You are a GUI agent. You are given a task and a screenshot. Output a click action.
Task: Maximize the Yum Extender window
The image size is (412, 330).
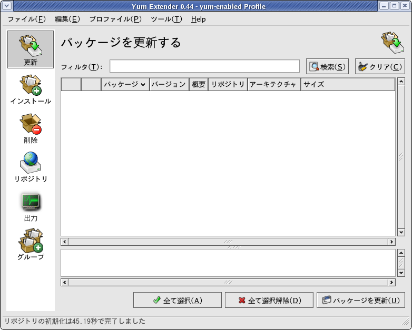(395, 6)
